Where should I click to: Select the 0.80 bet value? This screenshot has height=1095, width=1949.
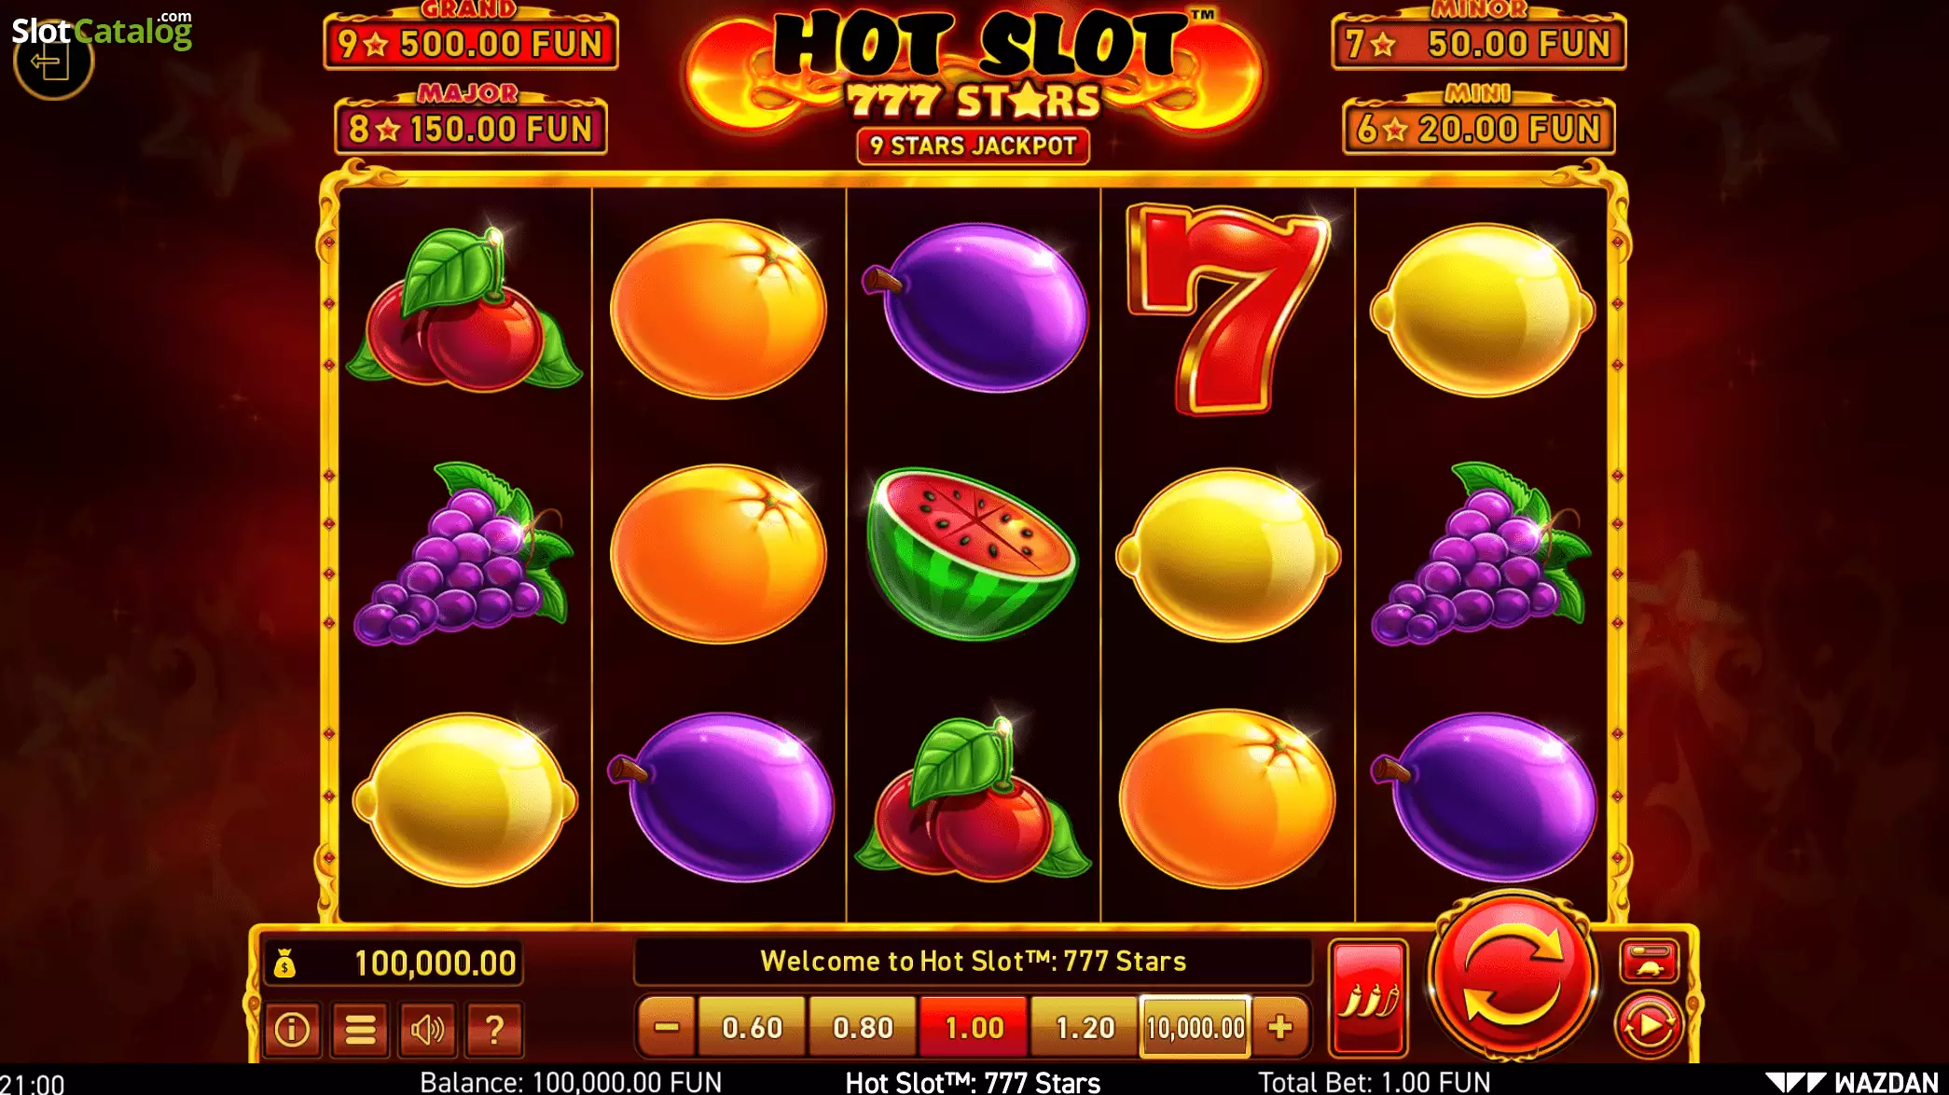863,1027
